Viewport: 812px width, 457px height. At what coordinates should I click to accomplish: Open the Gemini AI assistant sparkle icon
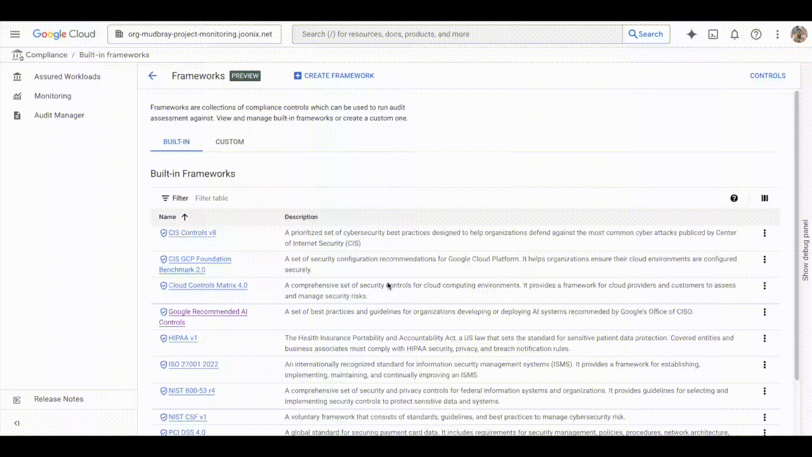point(692,34)
